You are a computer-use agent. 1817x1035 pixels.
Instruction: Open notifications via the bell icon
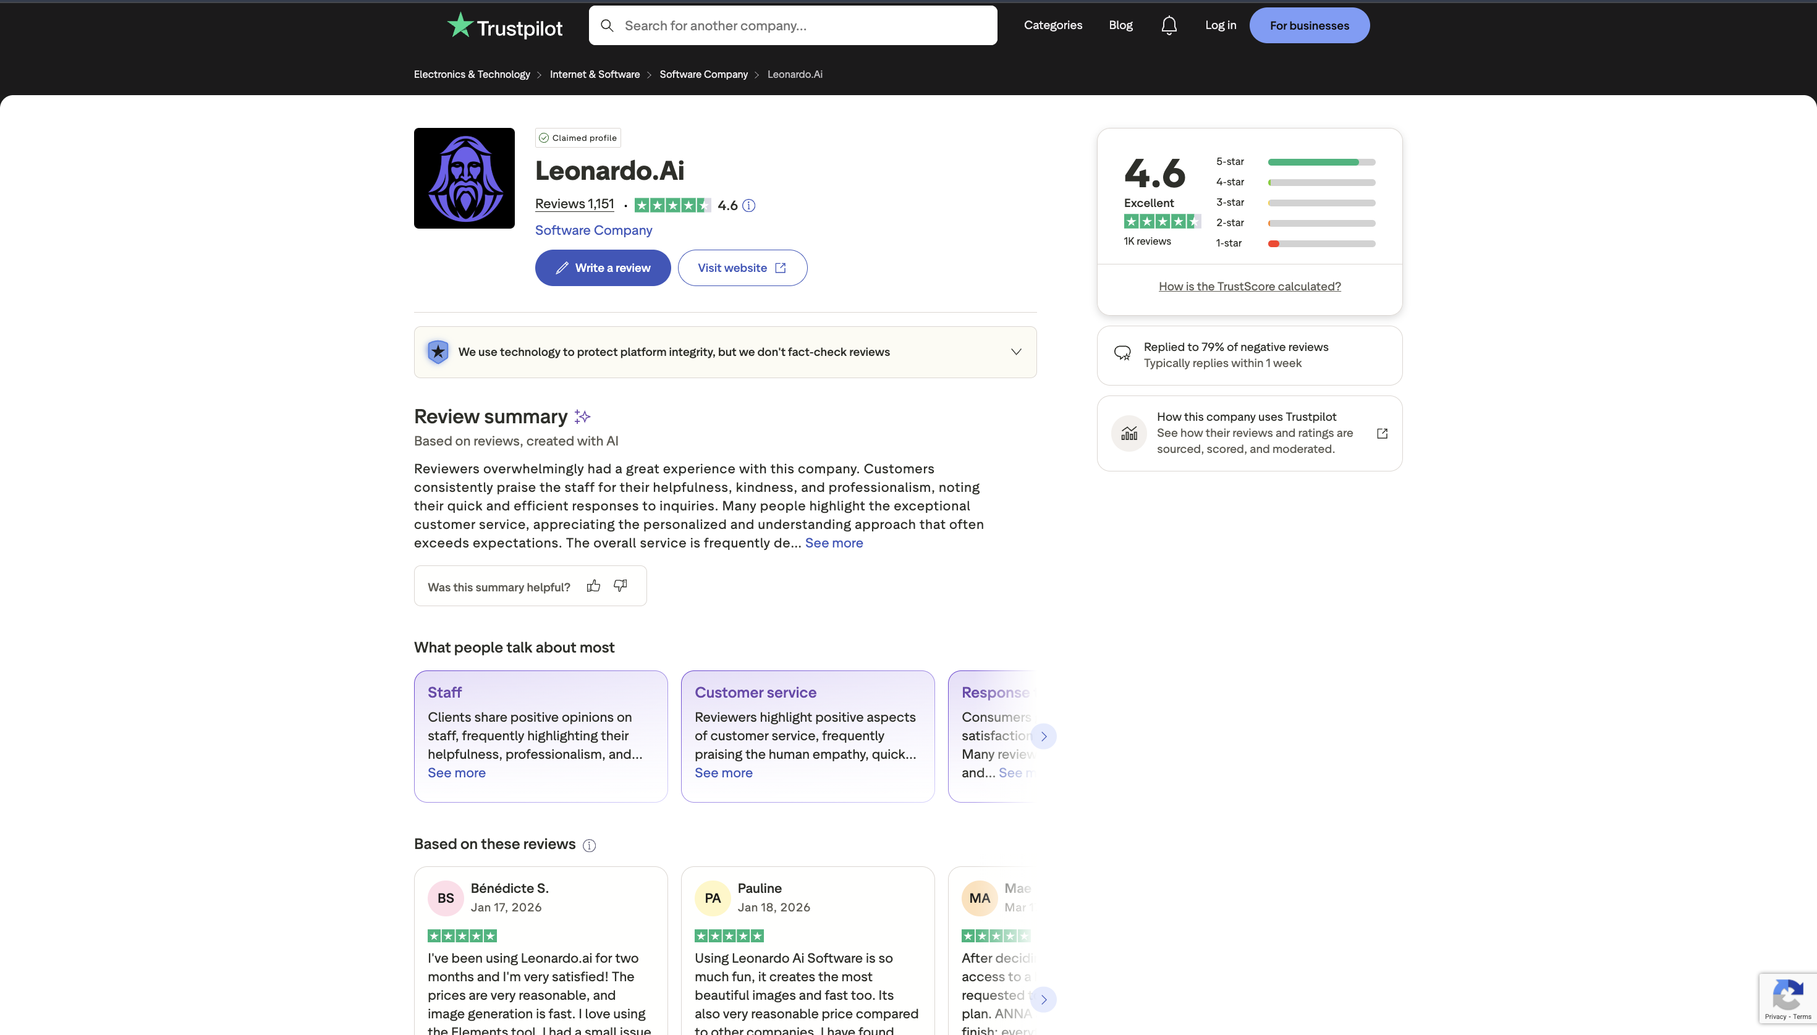pos(1169,25)
